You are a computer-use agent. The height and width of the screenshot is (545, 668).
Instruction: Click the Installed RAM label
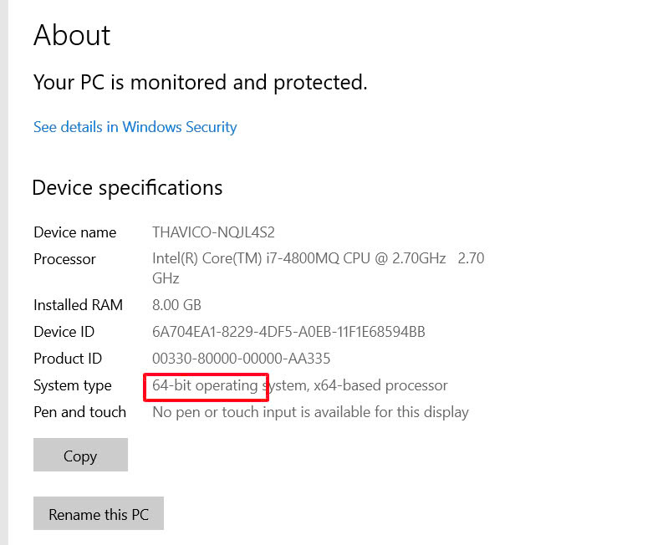coord(79,305)
